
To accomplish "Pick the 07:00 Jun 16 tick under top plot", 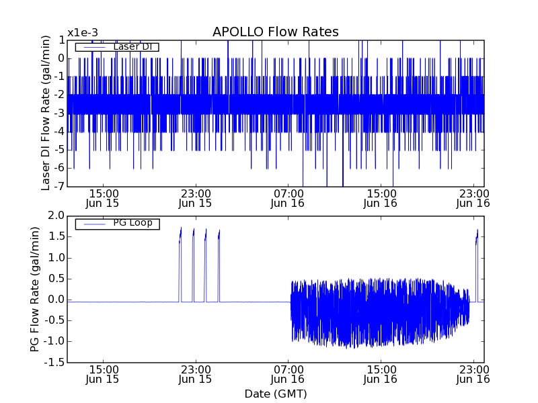I will coord(289,197).
